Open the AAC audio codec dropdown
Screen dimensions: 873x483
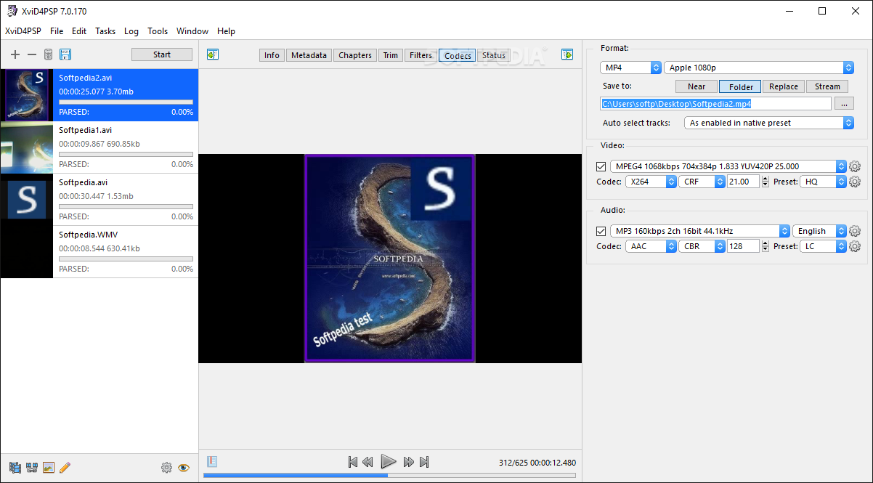651,246
